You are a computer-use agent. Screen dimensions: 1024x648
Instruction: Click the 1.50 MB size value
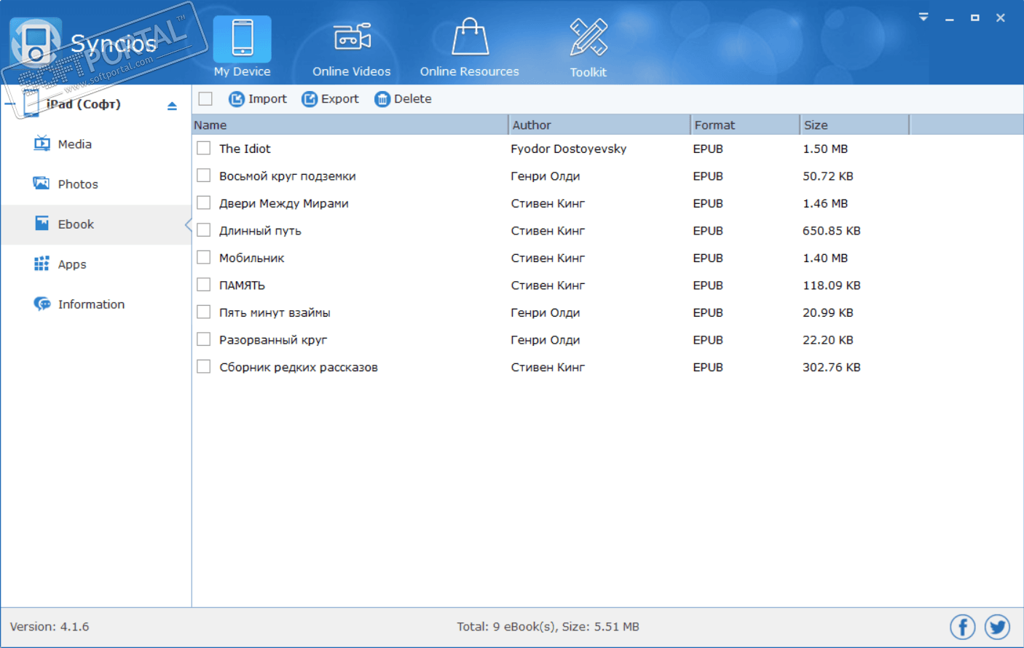coord(825,149)
